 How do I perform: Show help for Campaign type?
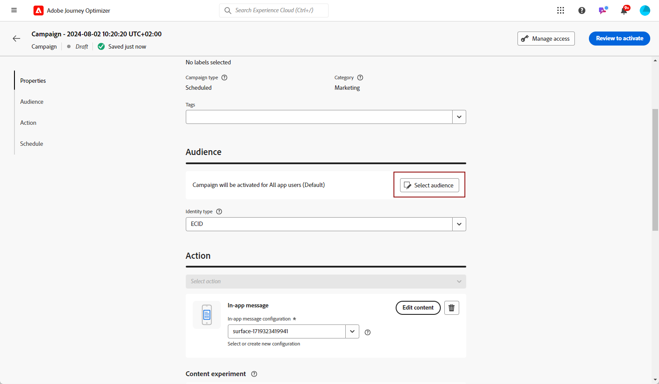click(224, 78)
